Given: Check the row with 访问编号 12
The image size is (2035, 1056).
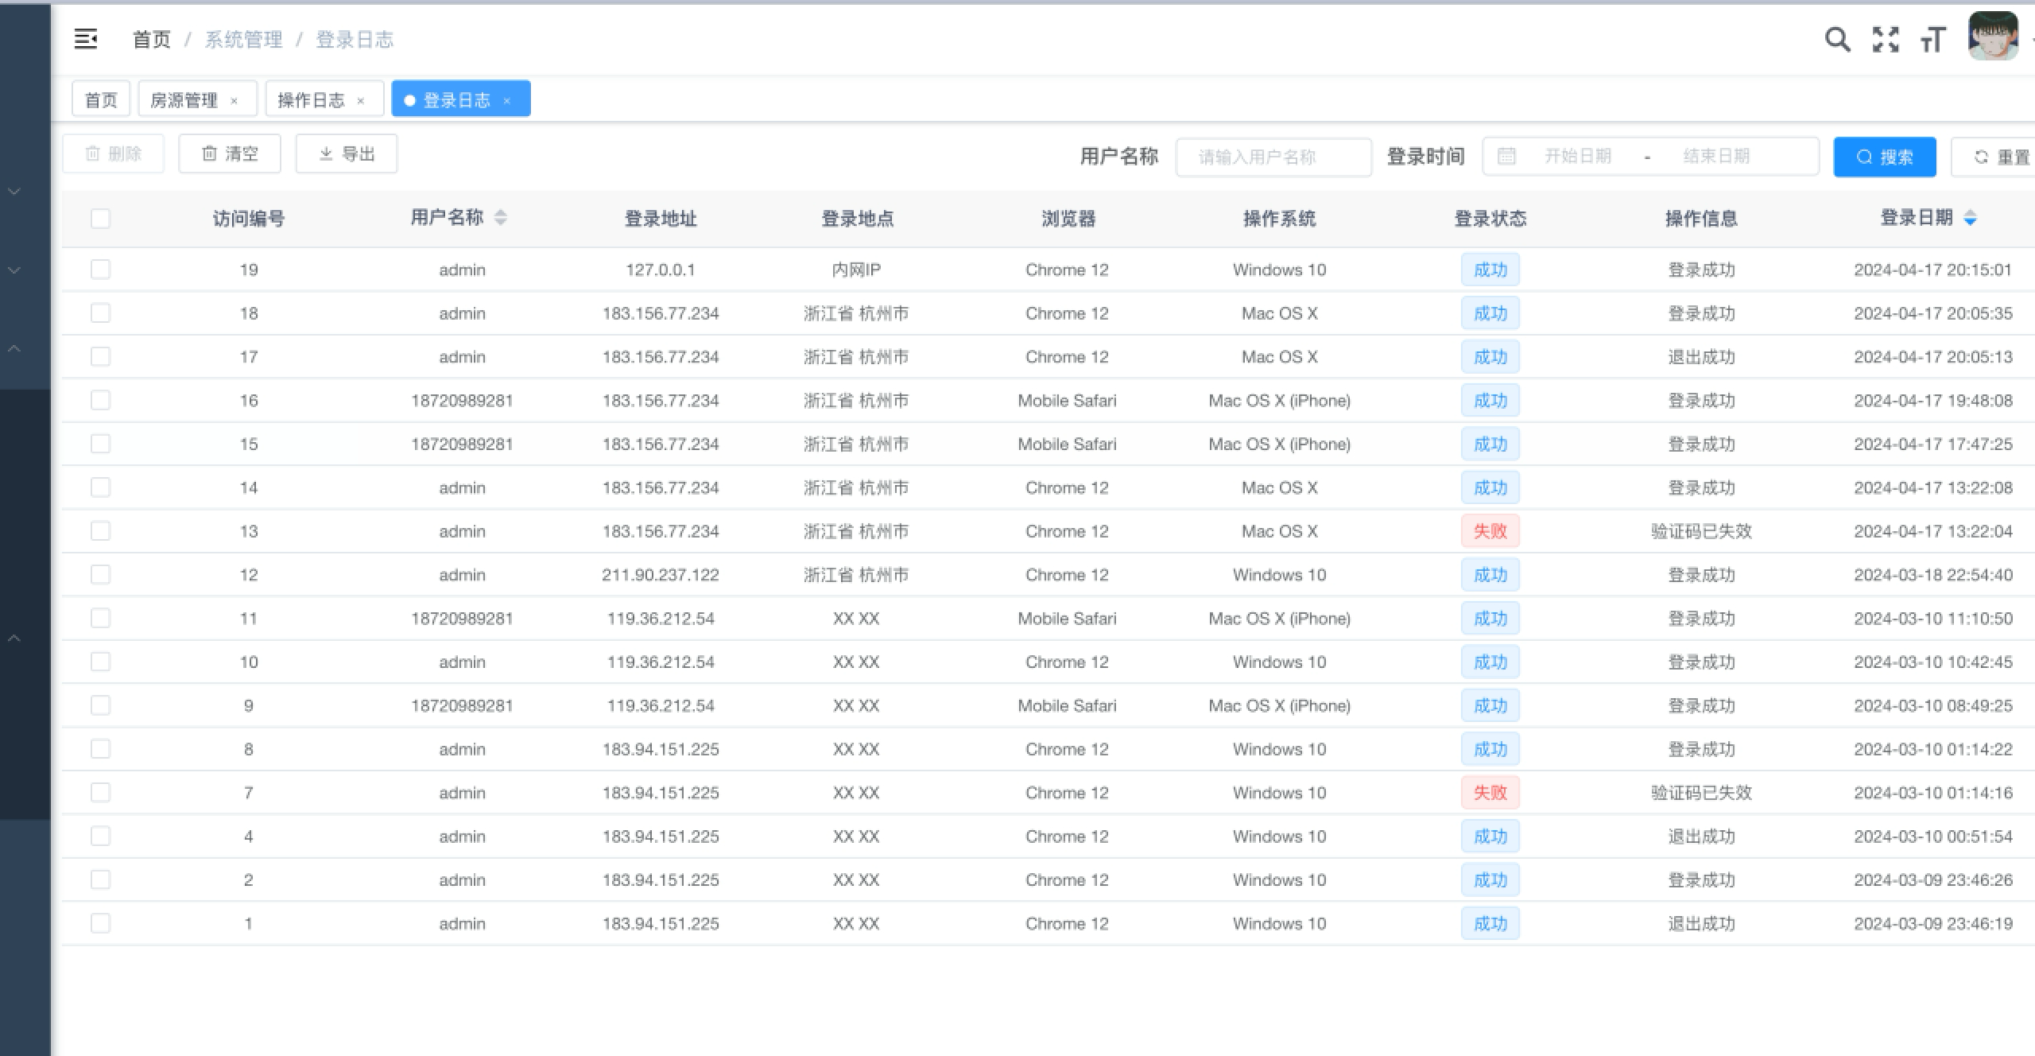Looking at the screenshot, I should [x=100, y=574].
